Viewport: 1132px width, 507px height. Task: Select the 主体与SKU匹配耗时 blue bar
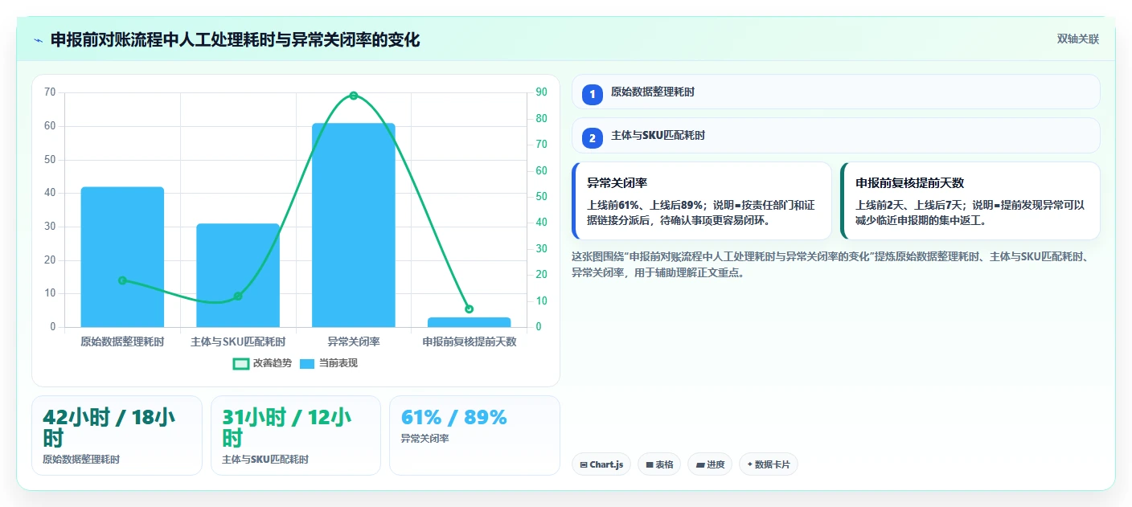(x=238, y=276)
